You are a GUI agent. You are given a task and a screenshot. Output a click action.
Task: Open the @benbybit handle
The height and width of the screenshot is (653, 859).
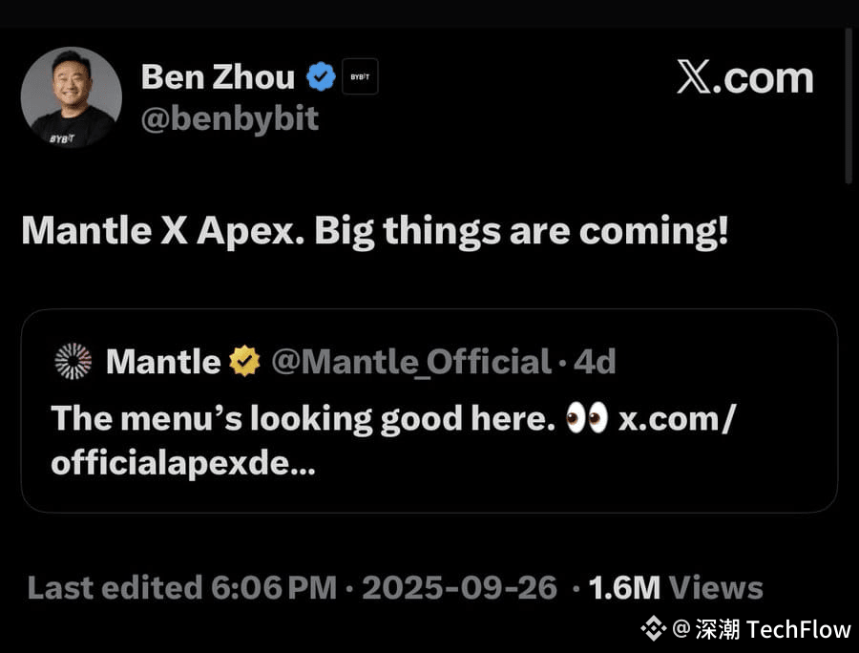coord(229,118)
